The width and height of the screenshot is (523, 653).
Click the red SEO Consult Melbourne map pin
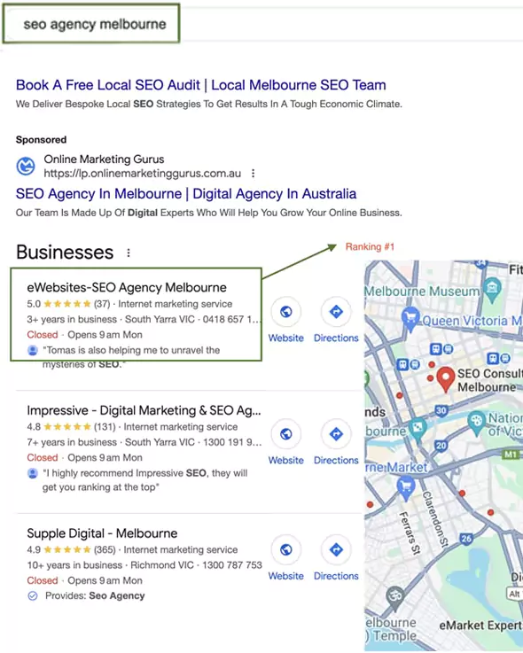(x=446, y=379)
